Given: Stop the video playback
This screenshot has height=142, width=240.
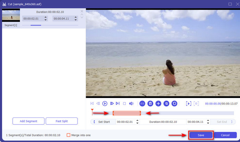Looking at the screenshot, I should point(124,104).
